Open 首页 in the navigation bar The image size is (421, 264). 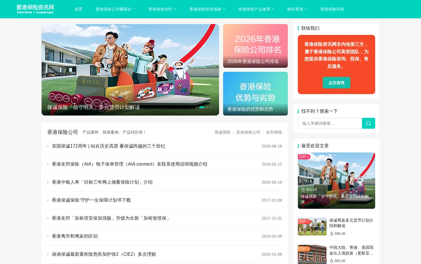pyautogui.click(x=78, y=9)
